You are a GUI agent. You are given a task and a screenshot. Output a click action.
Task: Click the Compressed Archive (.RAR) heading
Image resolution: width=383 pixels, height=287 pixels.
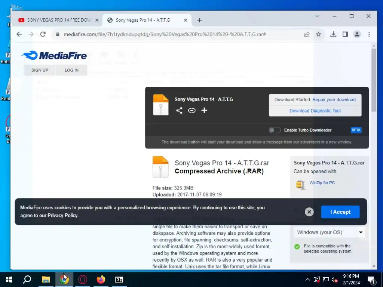219,171
